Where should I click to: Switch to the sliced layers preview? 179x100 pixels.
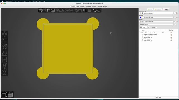coord(10,95)
